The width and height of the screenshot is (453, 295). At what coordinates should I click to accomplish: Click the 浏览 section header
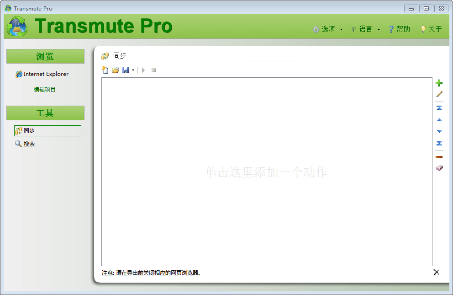click(45, 56)
